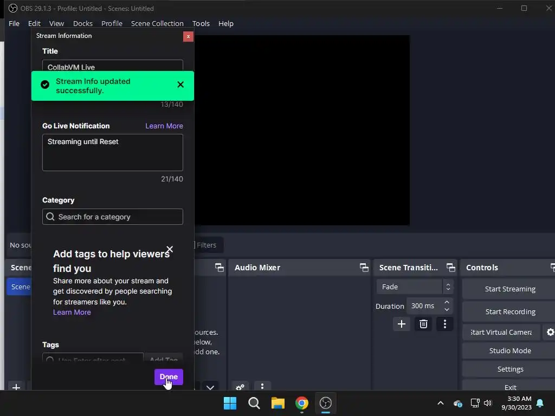Viewport: 555px width, 416px height.
Task: Open OneDrive tray icon
Action: click(x=457, y=403)
